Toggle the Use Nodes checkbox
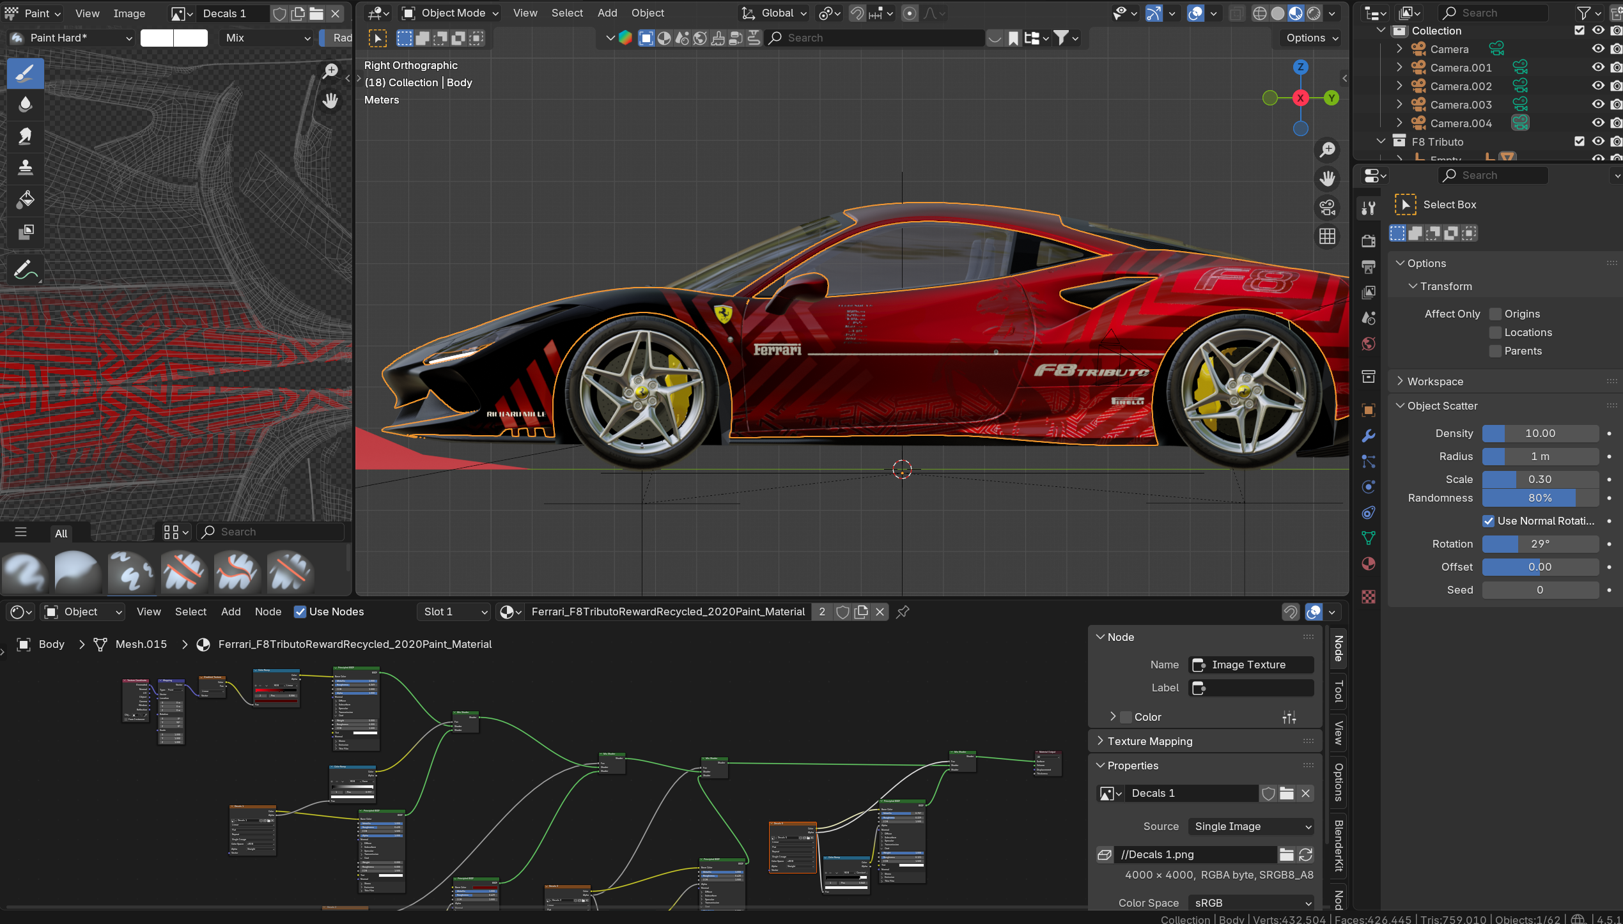1623x924 pixels. pos(300,612)
